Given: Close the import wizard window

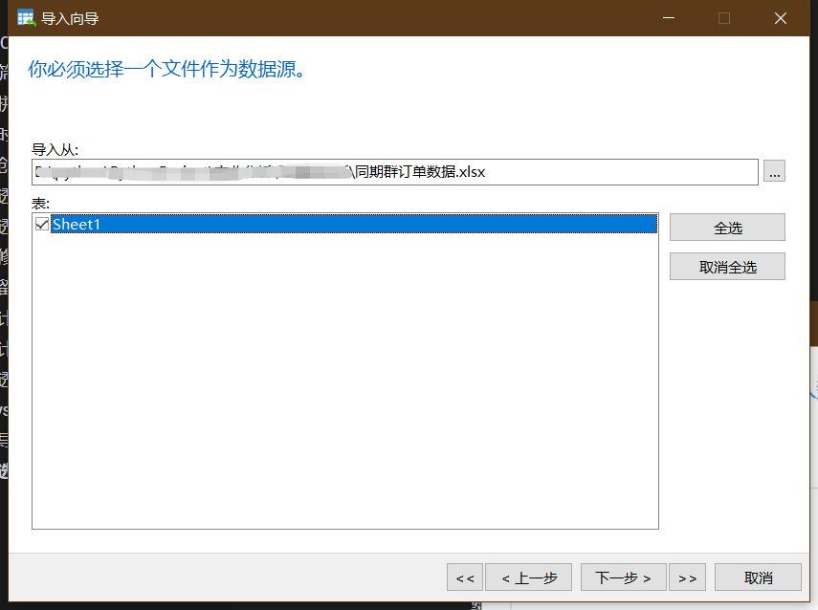Looking at the screenshot, I should coord(781,18).
